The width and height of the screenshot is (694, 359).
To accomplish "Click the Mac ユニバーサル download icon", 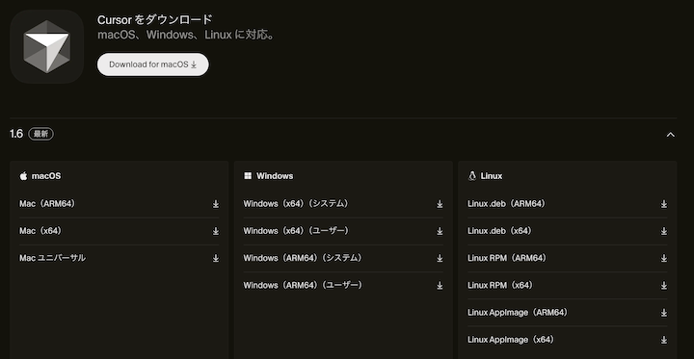I will click(216, 258).
